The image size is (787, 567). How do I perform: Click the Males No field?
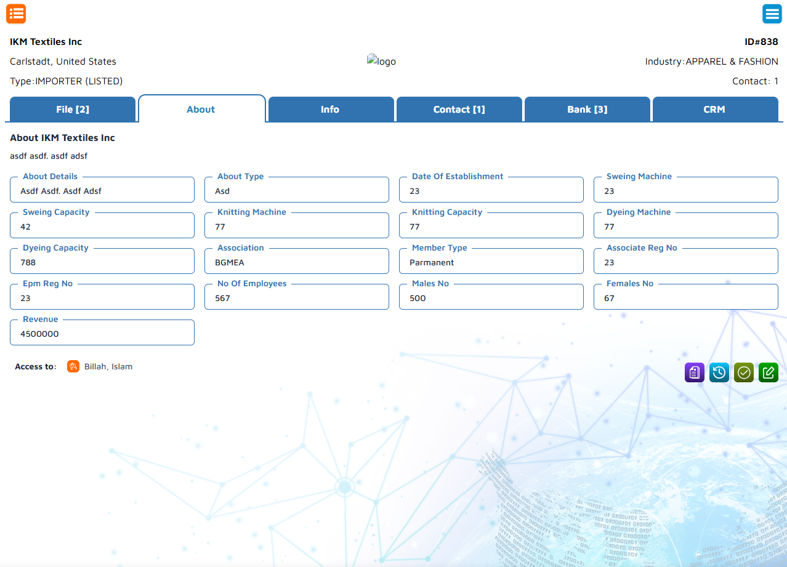tap(491, 297)
